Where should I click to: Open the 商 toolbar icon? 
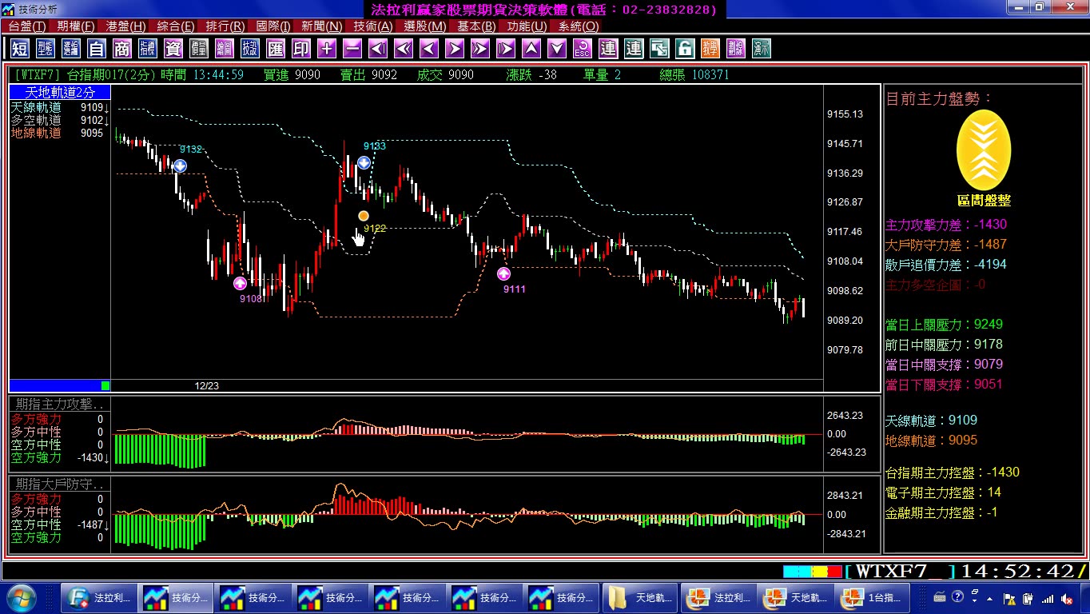122,49
